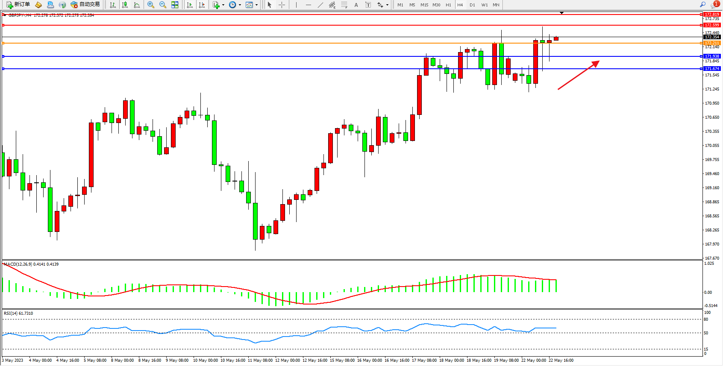This screenshot has height=366, width=723.
Task: Switch chart to candlestick mode
Action: (x=125, y=5)
